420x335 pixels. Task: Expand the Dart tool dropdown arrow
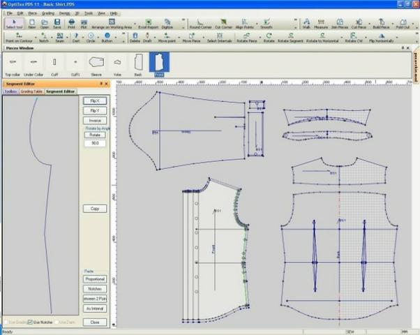[82, 38]
